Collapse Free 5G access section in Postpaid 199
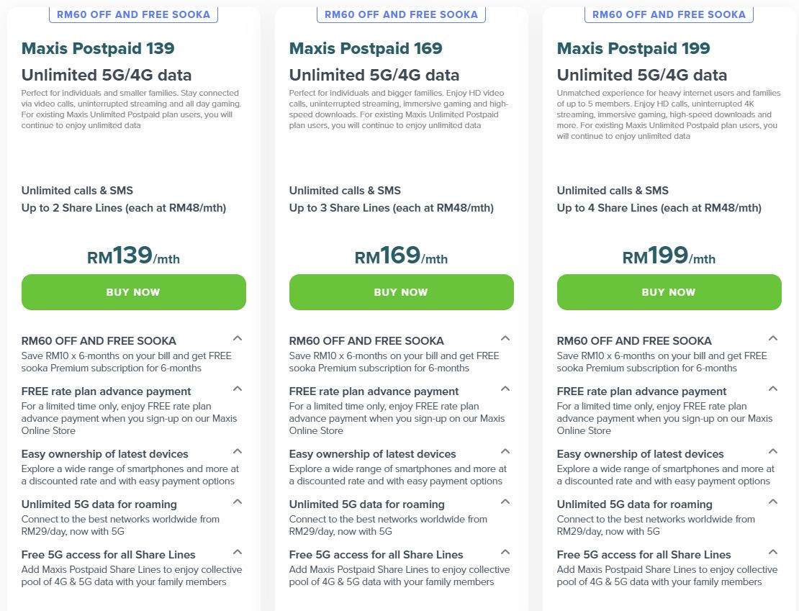Screen dimensions: 799x611 coord(773,552)
